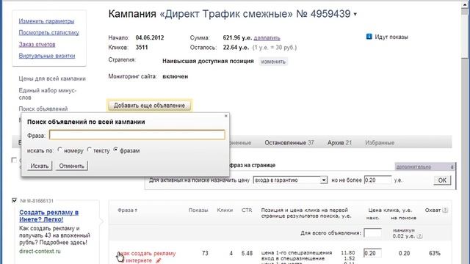Click the минимум 0.02 y.e. help icon
The width and height of the screenshot is (470, 264).
pyautogui.click(x=419, y=236)
